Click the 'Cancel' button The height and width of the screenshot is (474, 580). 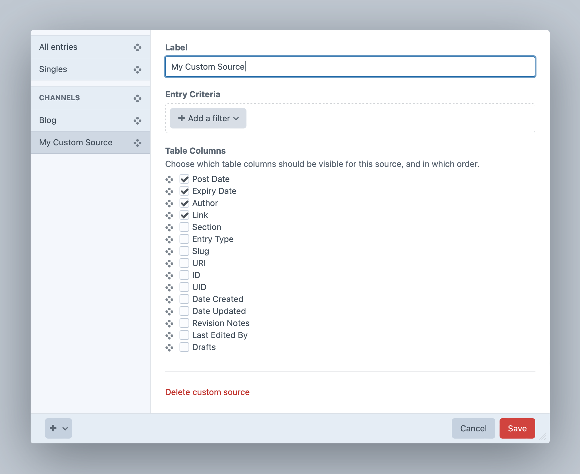(x=473, y=428)
